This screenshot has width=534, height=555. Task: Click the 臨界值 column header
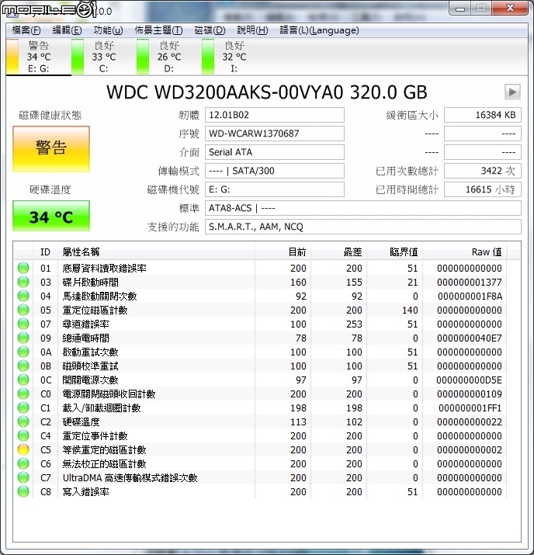(394, 252)
